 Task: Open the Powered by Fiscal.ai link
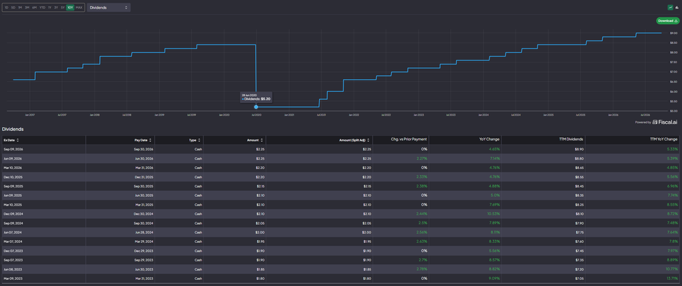coord(657,122)
